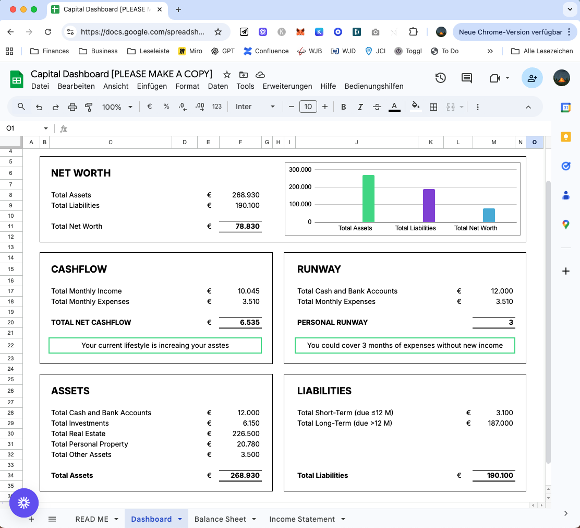
Task: Open the 100% zoom dropdown
Action: coord(117,107)
